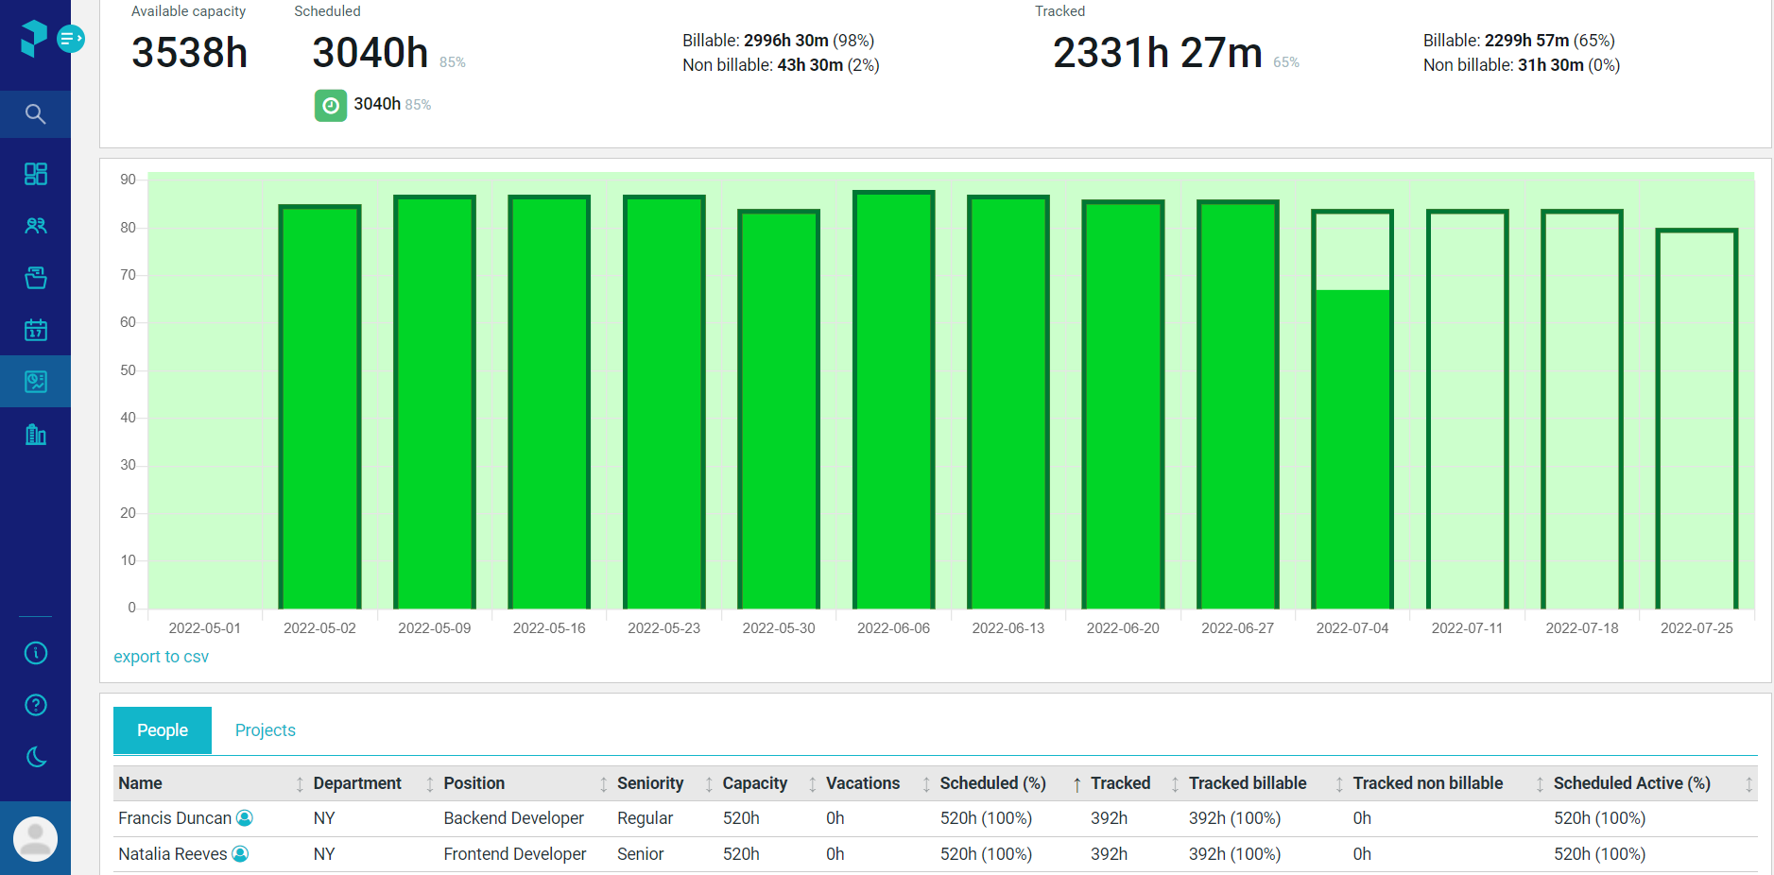
Task: Click the 2022-05-02 chart bar
Action: 319,406
